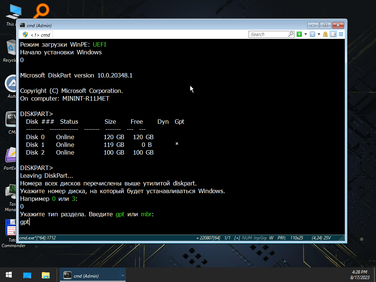
Task: Open the Windows Start button
Action: 9,275
